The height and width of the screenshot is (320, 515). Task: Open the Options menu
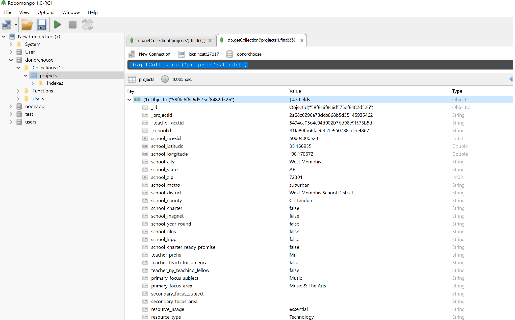[x=45, y=12]
